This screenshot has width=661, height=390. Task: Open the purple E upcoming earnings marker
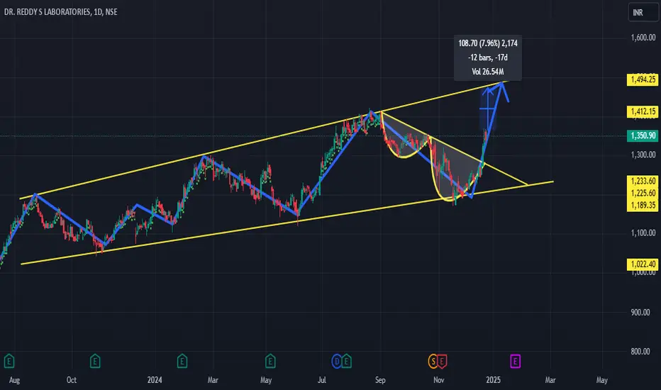click(x=515, y=362)
